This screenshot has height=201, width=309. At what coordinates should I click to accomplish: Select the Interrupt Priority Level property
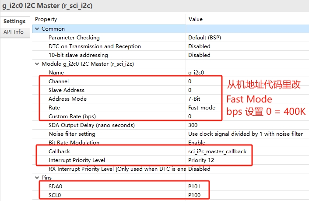click(x=77, y=160)
